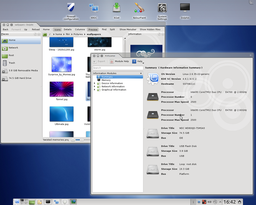This screenshot has height=205, width=256.
Task: Click the Trash icon in Places
Action: [5, 63]
